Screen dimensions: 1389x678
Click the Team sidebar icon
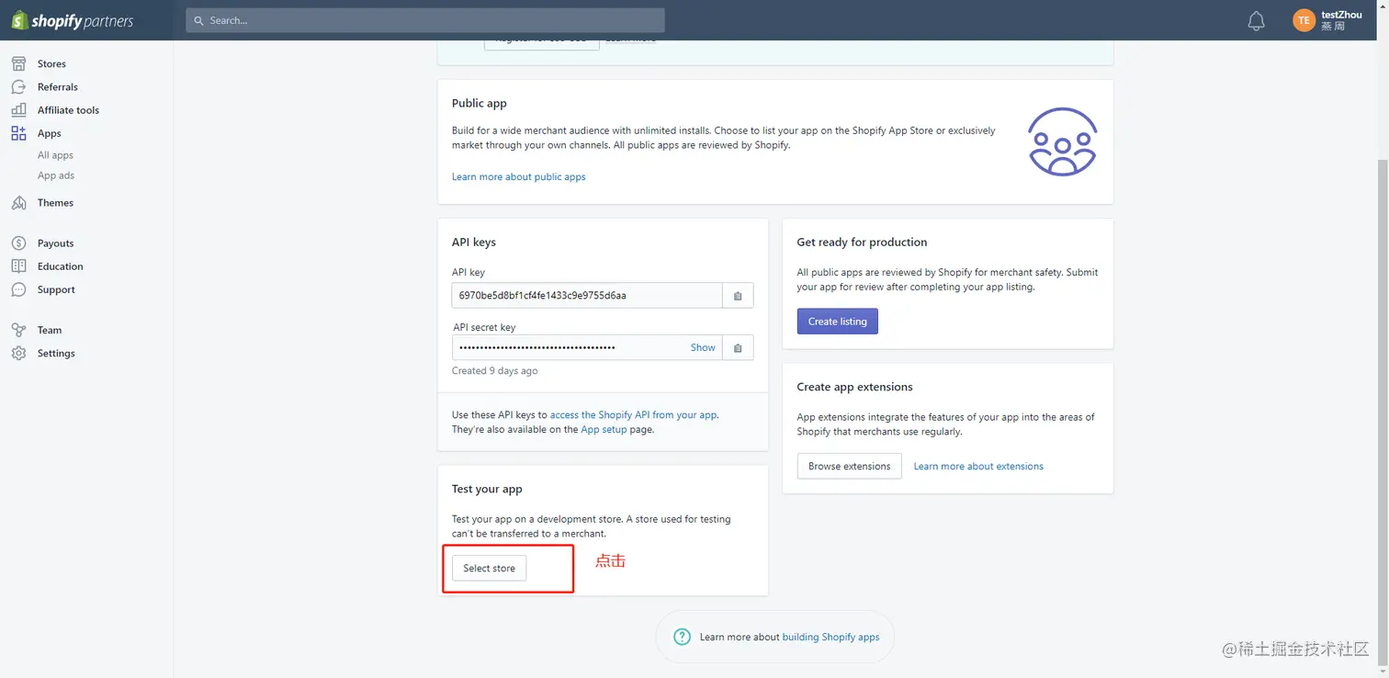tap(18, 330)
